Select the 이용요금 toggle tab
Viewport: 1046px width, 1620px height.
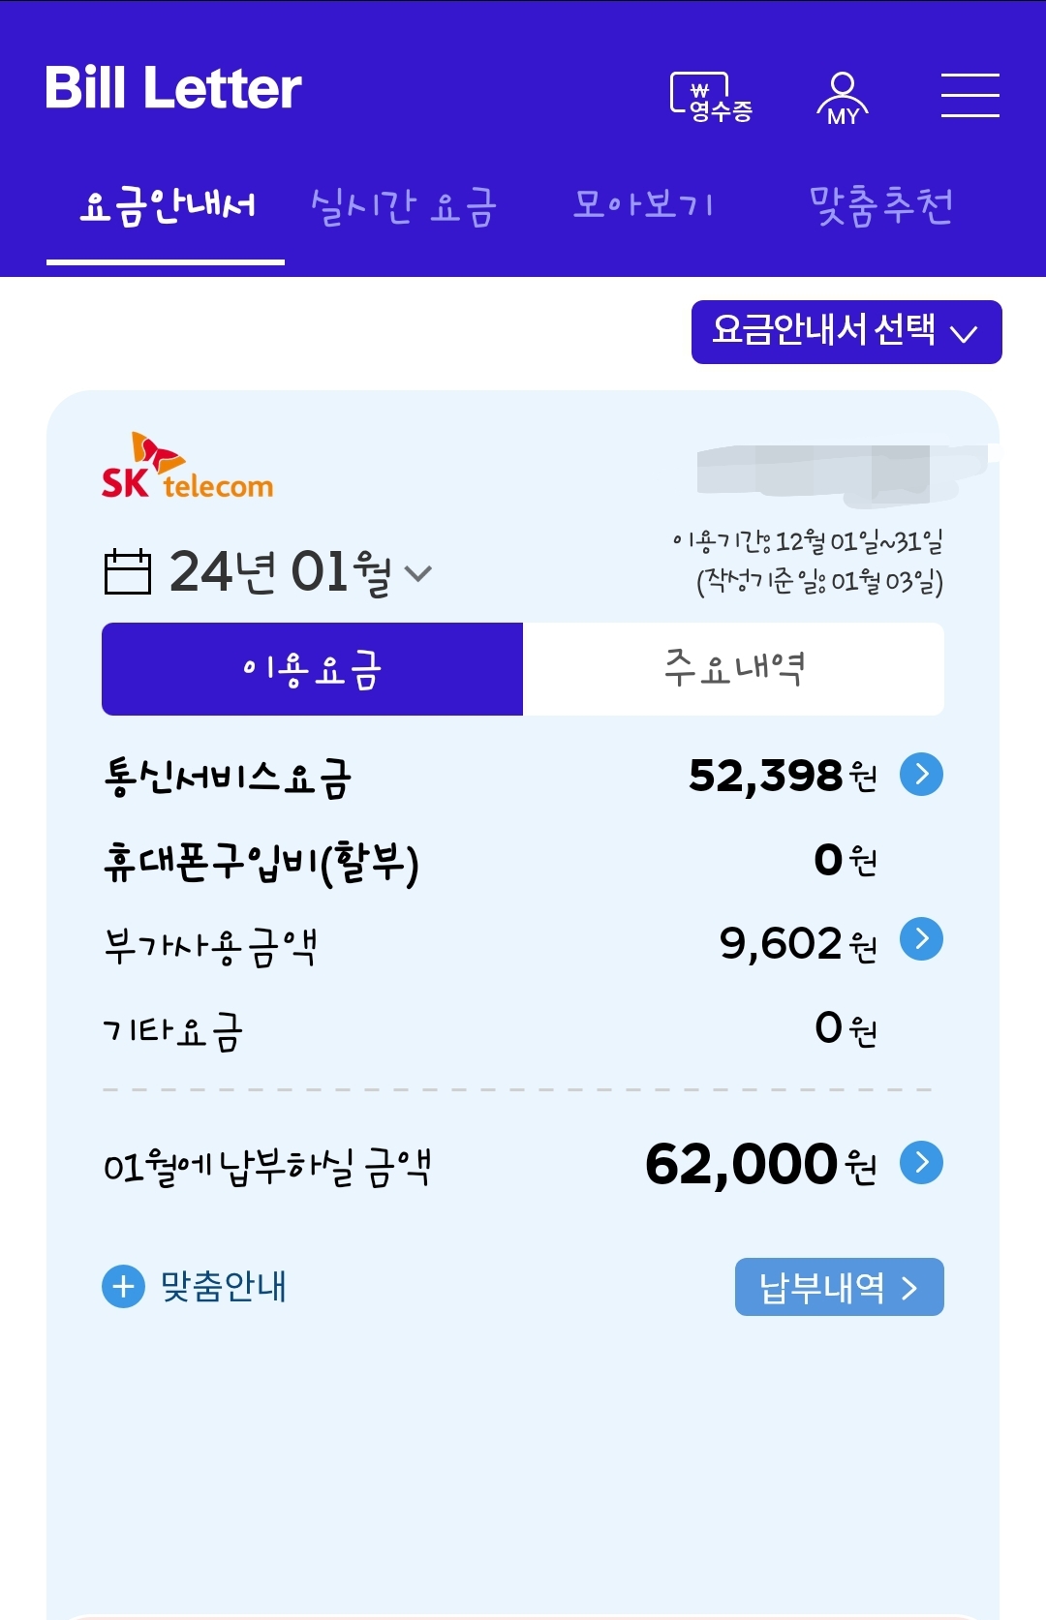(312, 669)
